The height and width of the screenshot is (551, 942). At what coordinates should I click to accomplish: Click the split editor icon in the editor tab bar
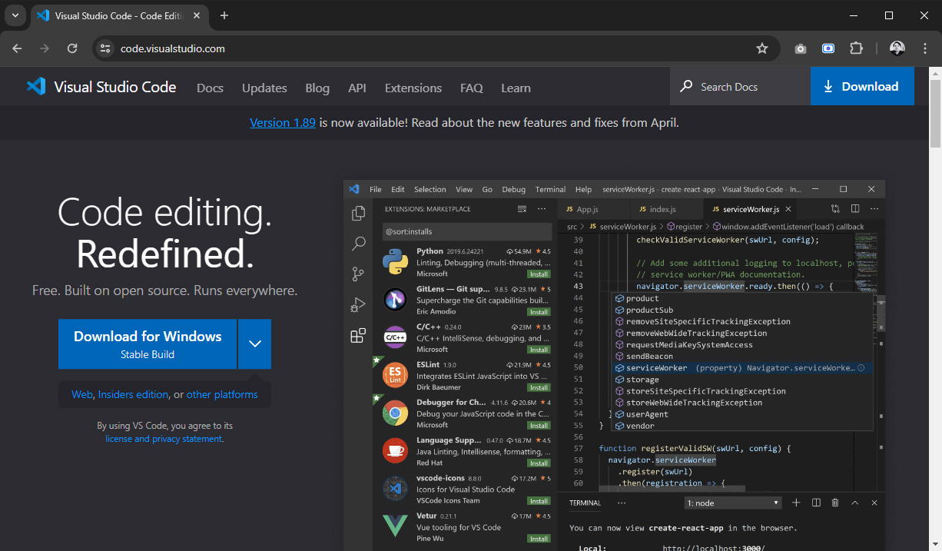click(x=855, y=209)
